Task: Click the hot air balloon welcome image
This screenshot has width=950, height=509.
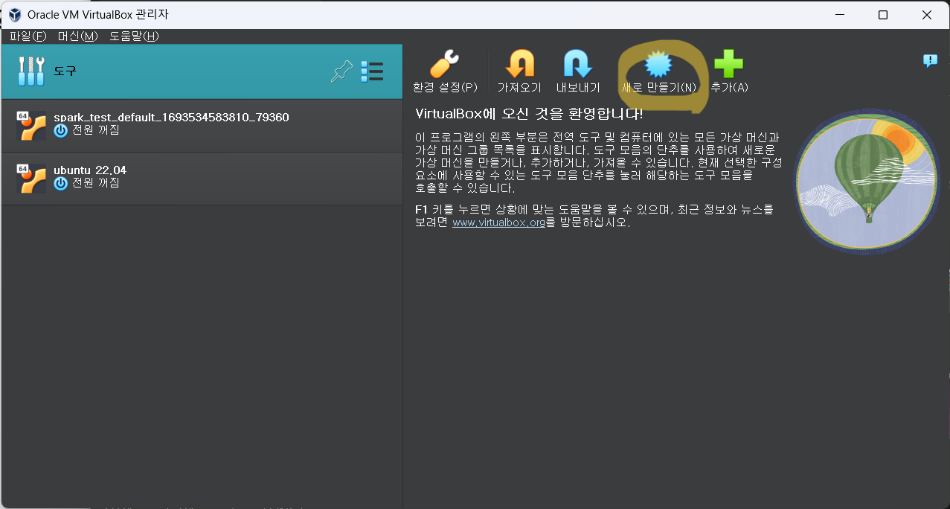Action: [867, 182]
